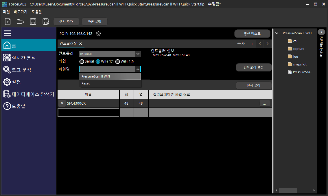Click the 이름 column header

pos(88,95)
